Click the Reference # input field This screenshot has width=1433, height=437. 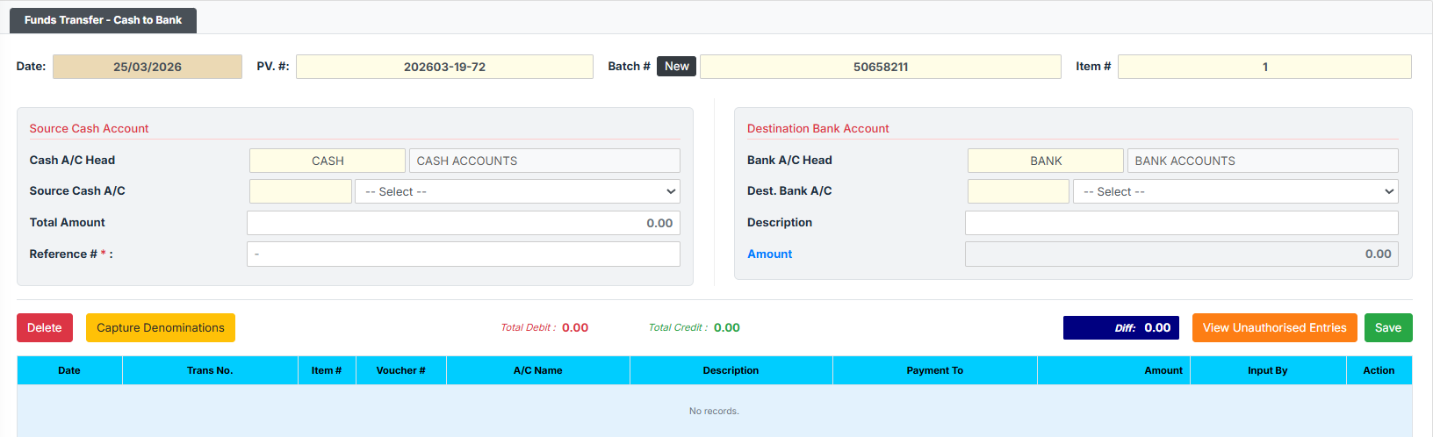pyautogui.click(x=463, y=254)
